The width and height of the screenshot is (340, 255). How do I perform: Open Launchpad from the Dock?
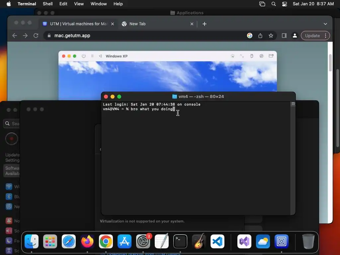50,241
